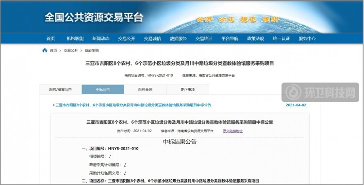Click 交易公开 breadcrumb link
This screenshot has width=364, height=185.
(x=71, y=50)
